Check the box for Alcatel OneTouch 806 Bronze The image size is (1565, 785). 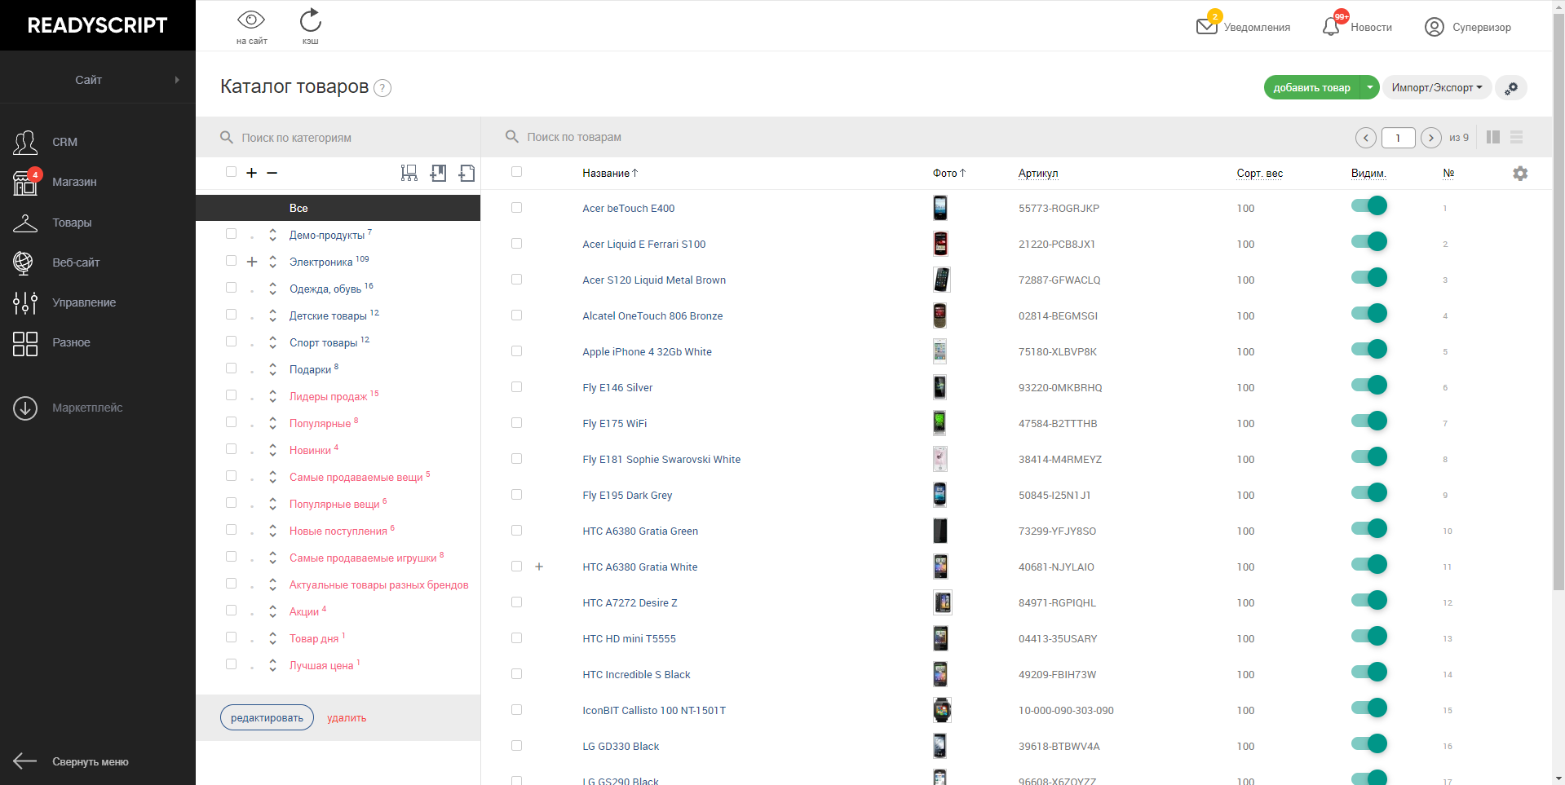[x=516, y=315]
